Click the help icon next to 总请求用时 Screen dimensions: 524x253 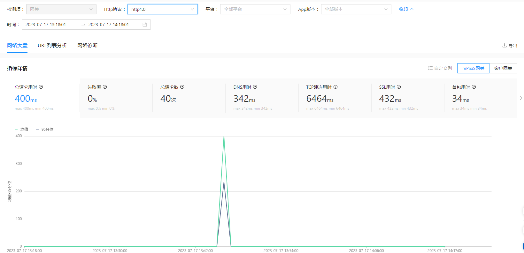coord(41,87)
